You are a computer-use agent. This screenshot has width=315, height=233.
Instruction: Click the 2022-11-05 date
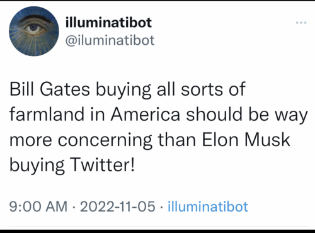coord(118,207)
